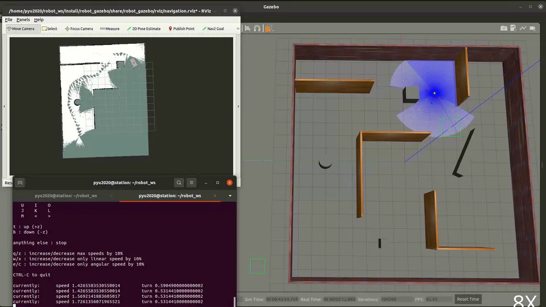
Task: Click the "e/c" angular speed line
Action: pos(78,264)
